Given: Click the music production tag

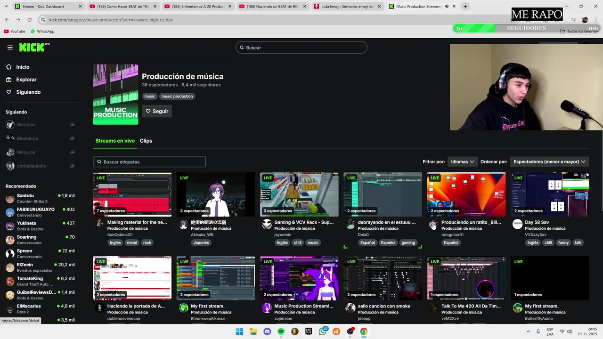Looking at the screenshot, I should pyautogui.click(x=177, y=96).
